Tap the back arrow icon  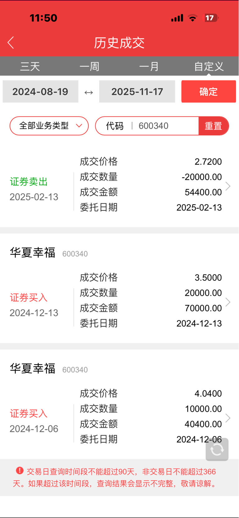(11, 43)
